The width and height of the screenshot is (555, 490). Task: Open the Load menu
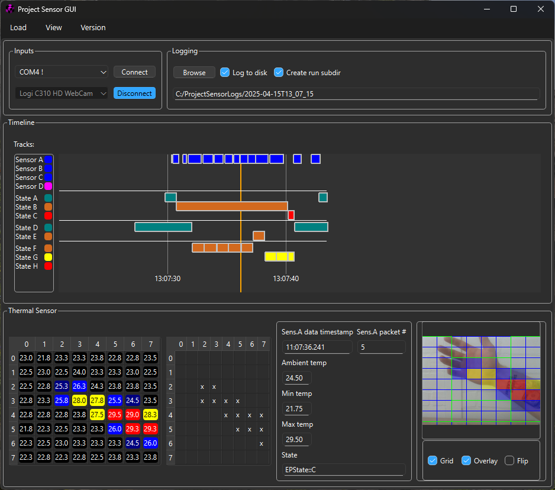pyautogui.click(x=18, y=27)
